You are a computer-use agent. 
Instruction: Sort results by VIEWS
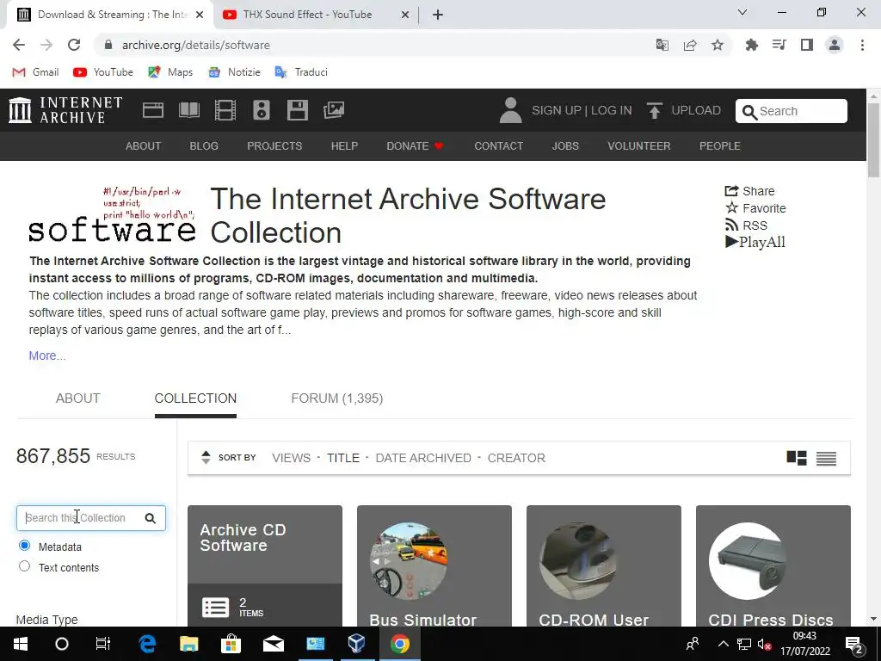click(x=291, y=458)
